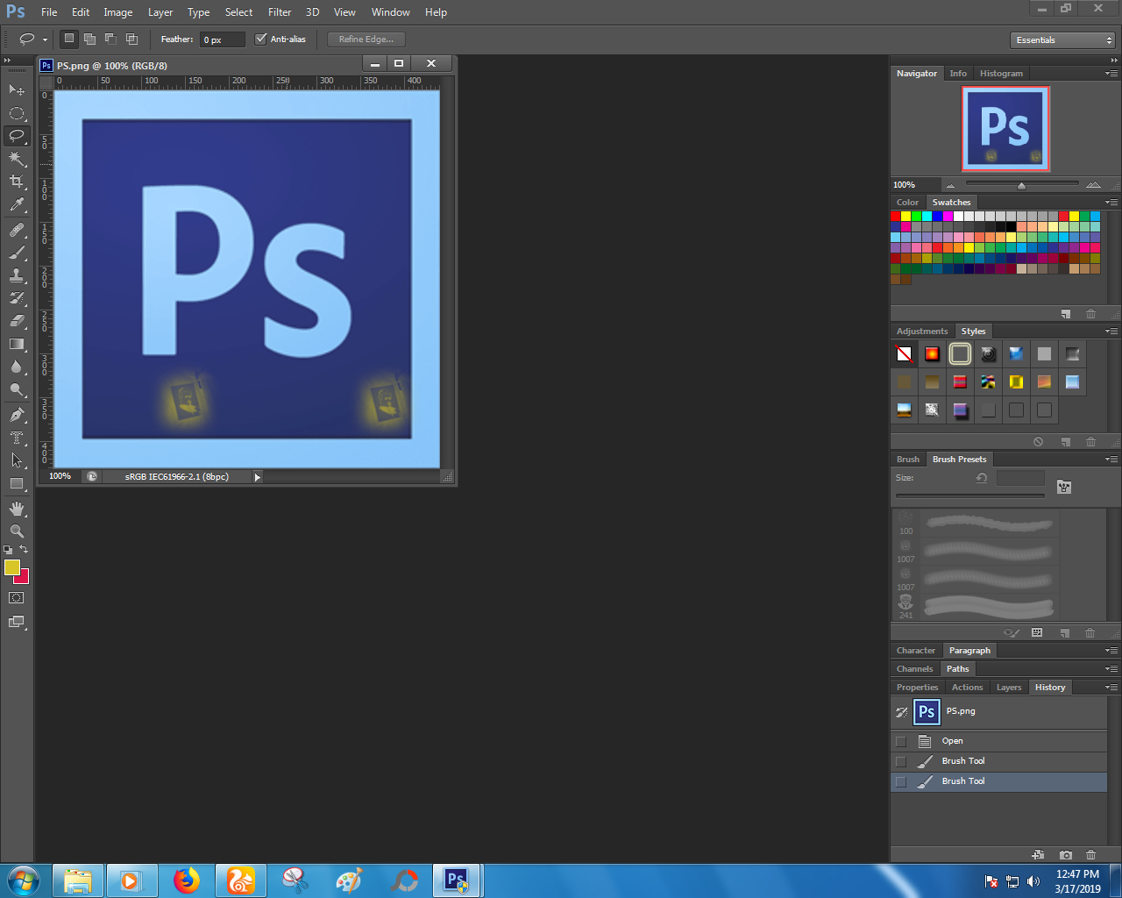The width and height of the screenshot is (1122, 898).
Task: Click the Windows Start button
Action: click(x=24, y=880)
